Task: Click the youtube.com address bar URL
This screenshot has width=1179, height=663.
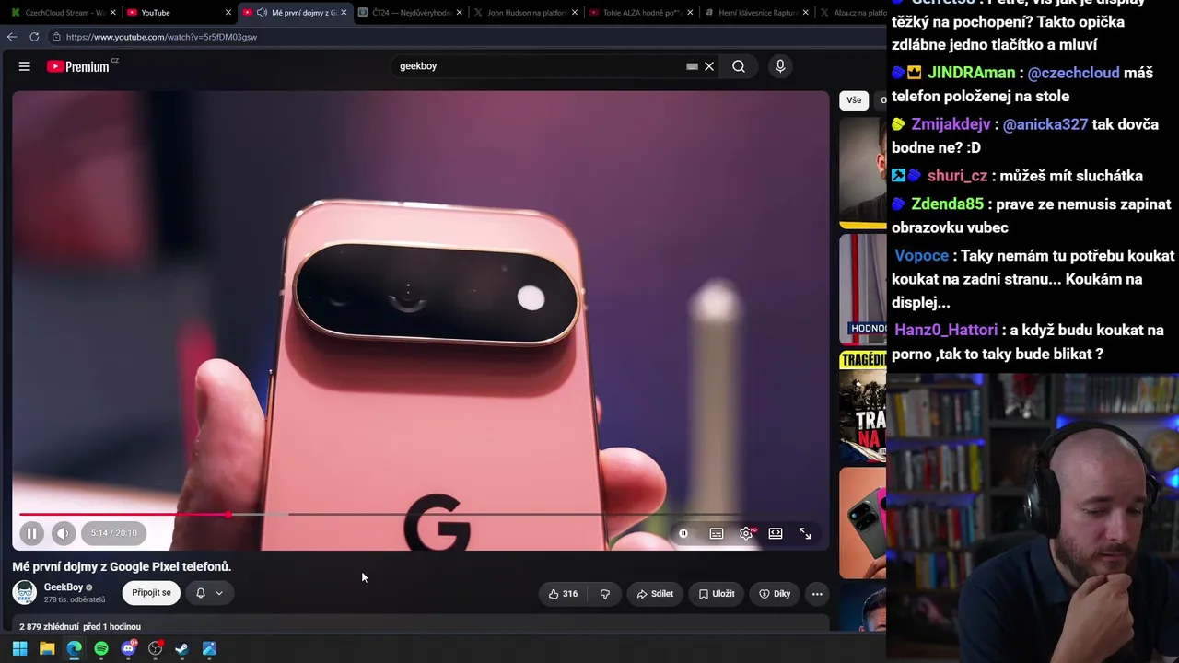Action: coord(161,37)
